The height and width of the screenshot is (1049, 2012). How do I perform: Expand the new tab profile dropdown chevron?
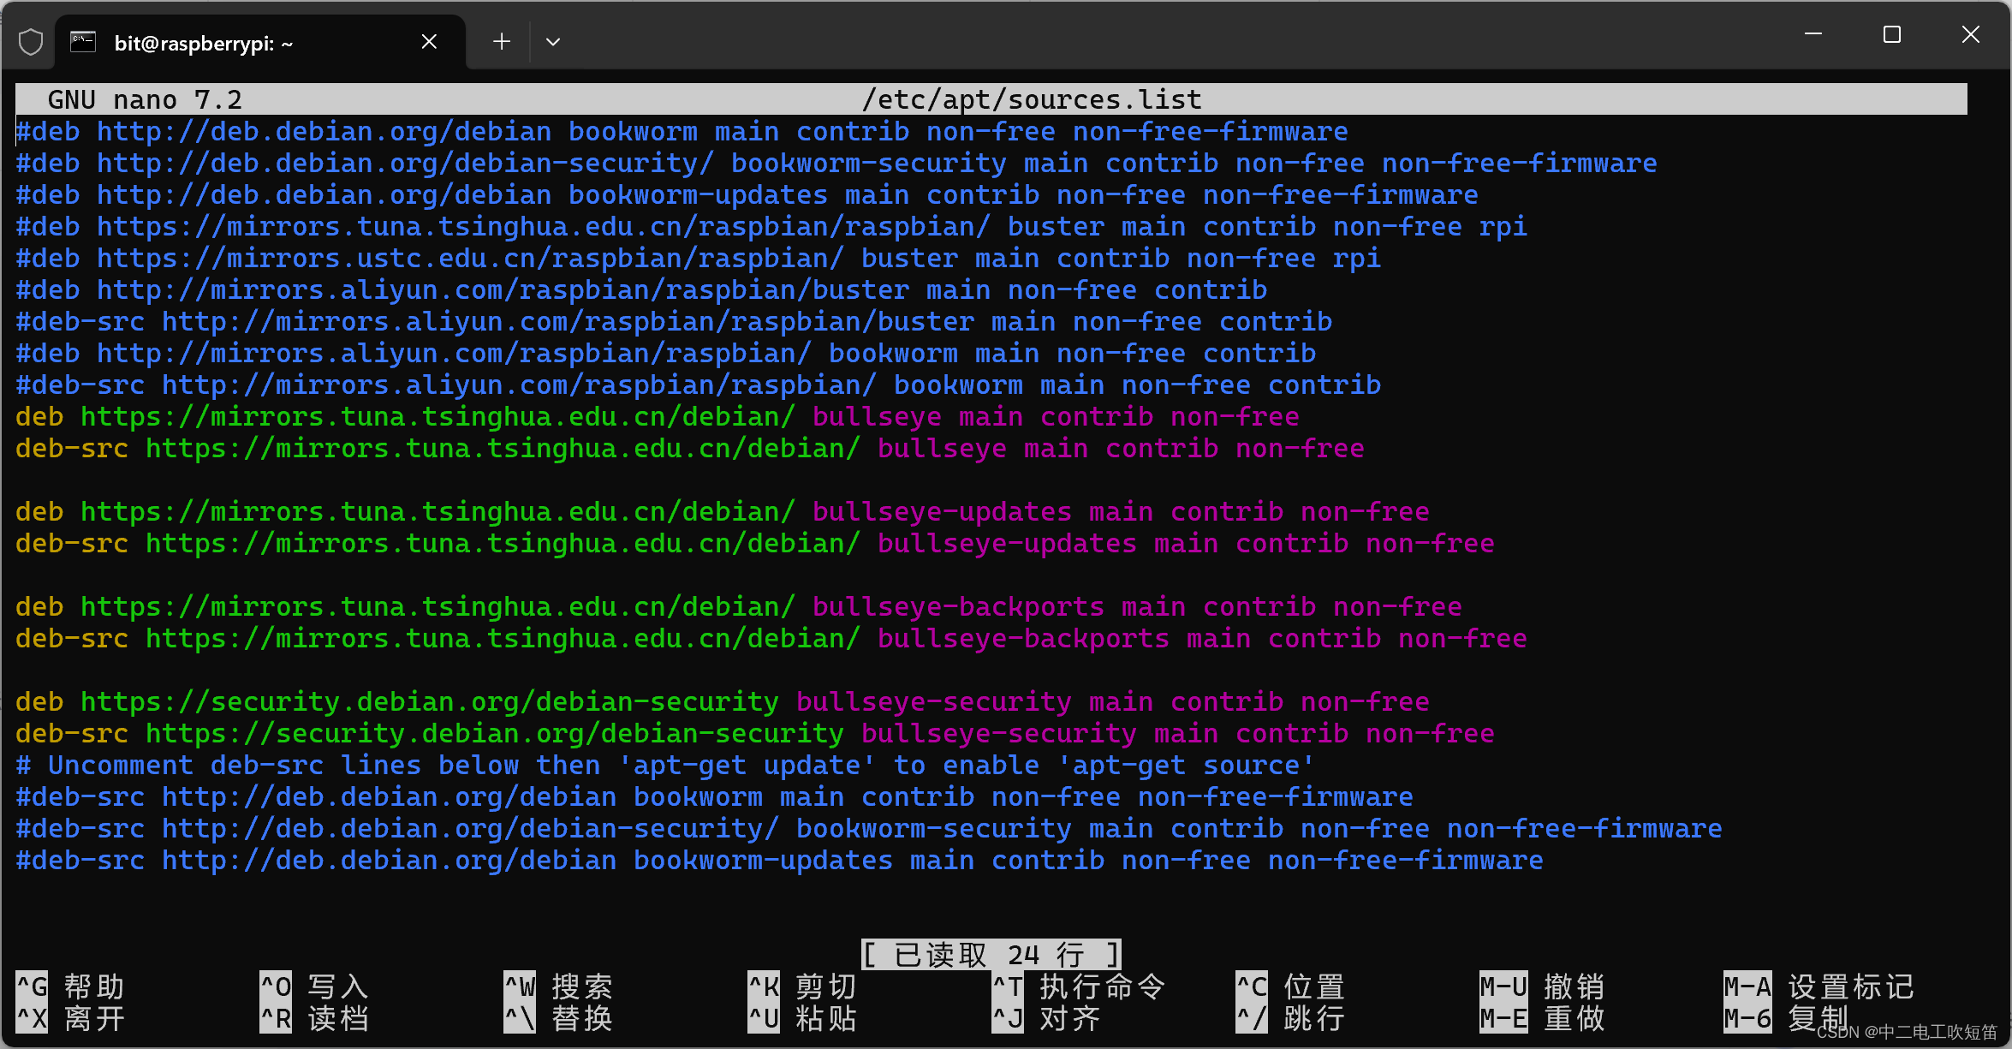pyautogui.click(x=553, y=42)
